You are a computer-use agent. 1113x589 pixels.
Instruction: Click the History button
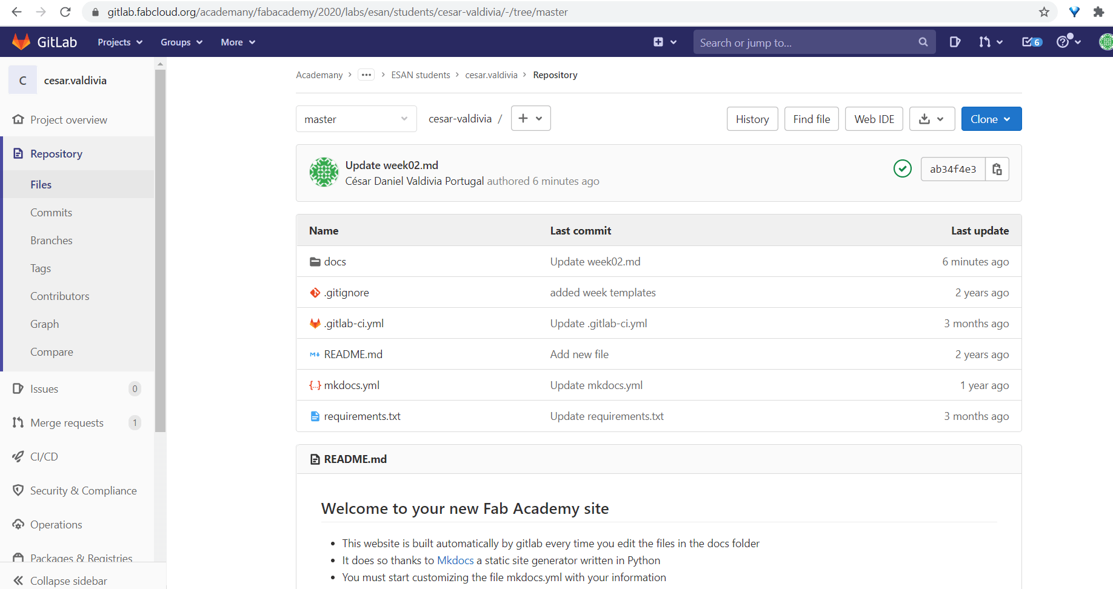coord(752,119)
